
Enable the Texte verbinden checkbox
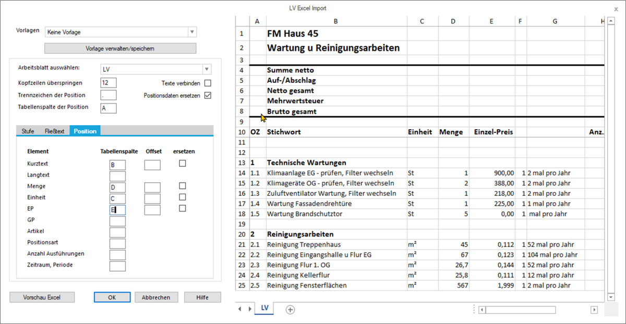[x=208, y=83]
